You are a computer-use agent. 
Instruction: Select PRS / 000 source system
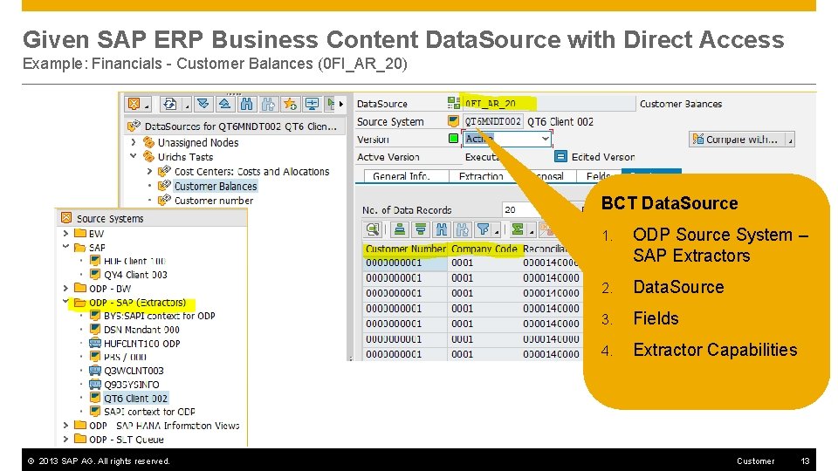[125, 357]
